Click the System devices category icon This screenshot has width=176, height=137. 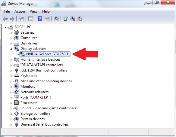tap(17, 119)
